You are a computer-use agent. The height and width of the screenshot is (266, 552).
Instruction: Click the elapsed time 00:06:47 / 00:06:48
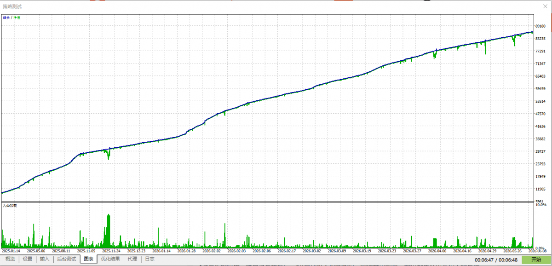point(496,260)
